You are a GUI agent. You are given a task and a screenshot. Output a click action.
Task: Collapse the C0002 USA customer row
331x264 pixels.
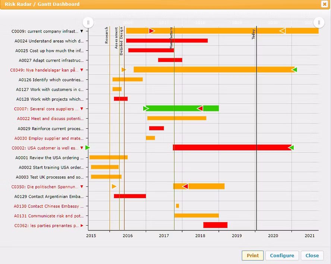click(x=82, y=148)
